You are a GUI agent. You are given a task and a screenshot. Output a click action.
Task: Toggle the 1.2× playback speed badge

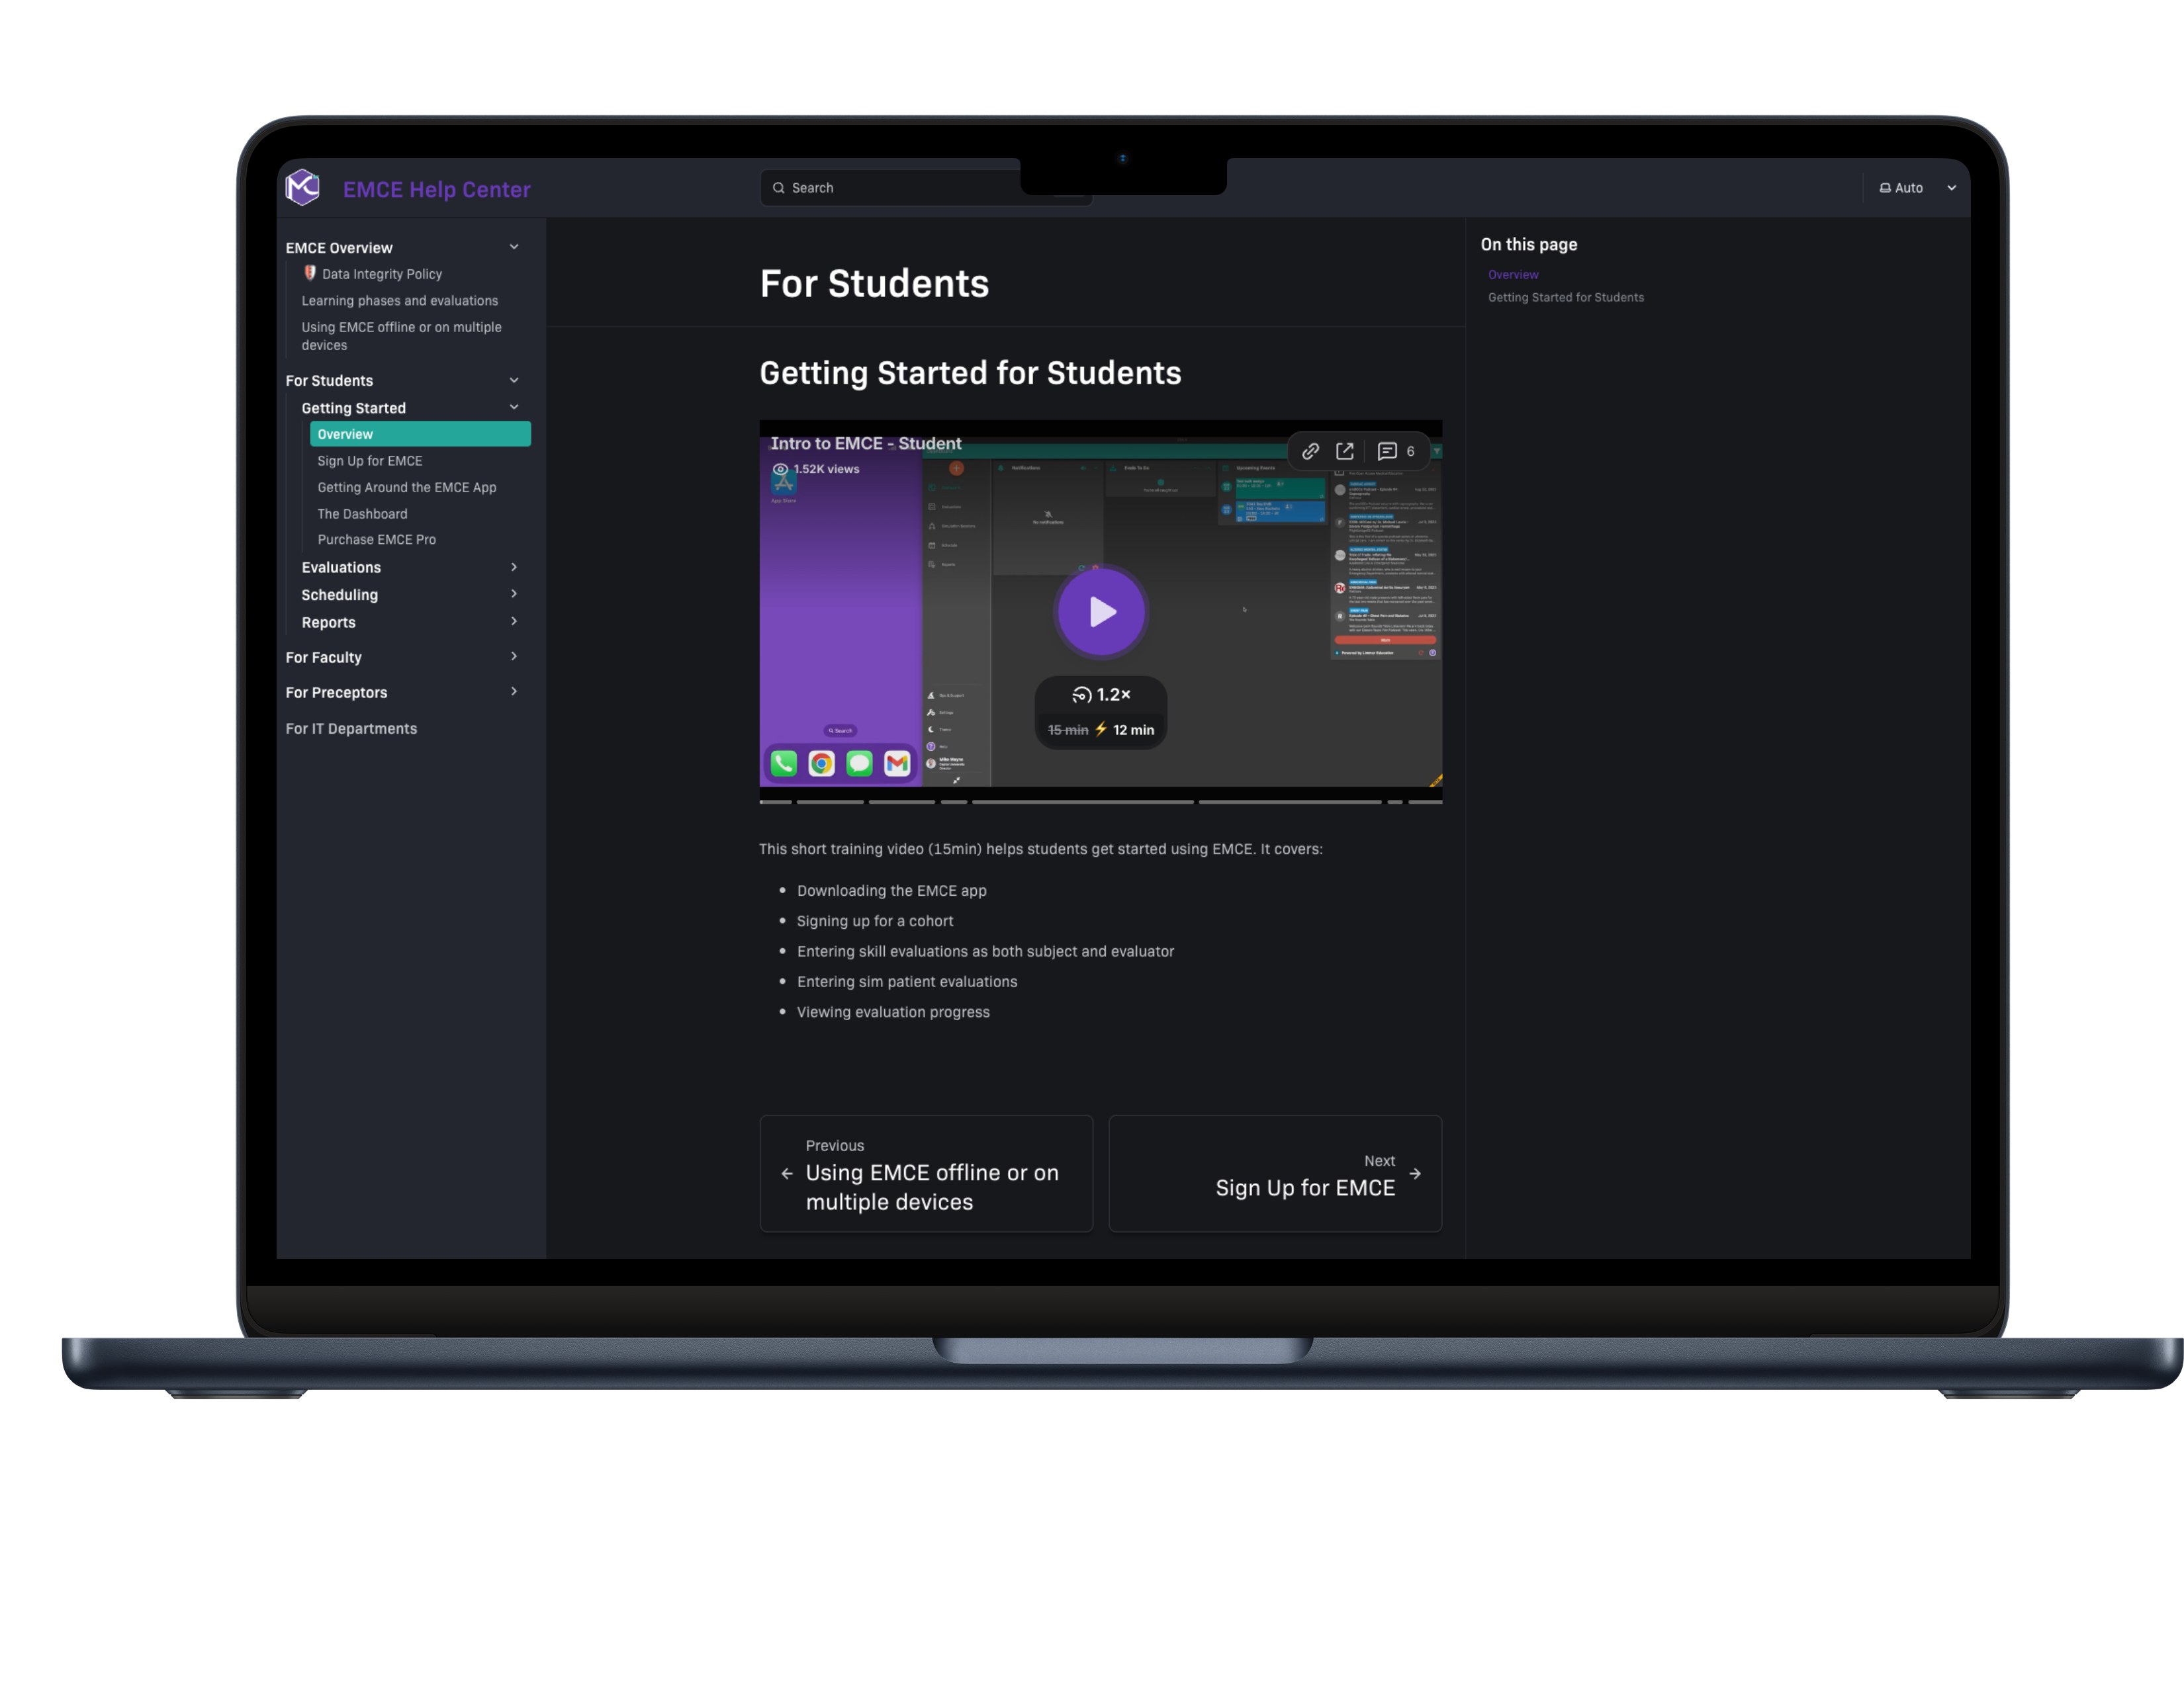(1100, 693)
